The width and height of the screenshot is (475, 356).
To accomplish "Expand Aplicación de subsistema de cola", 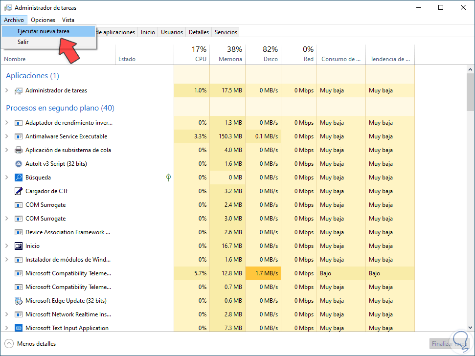I will (x=7, y=150).
